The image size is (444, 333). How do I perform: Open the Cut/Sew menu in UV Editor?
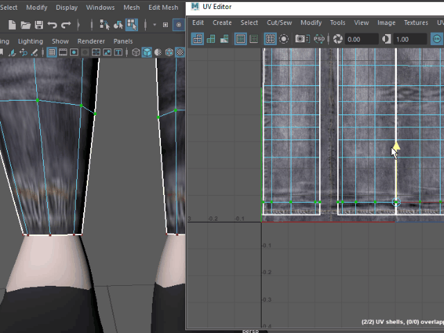point(279,23)
